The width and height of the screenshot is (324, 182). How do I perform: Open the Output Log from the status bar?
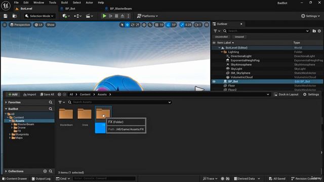tap(41, 178)
